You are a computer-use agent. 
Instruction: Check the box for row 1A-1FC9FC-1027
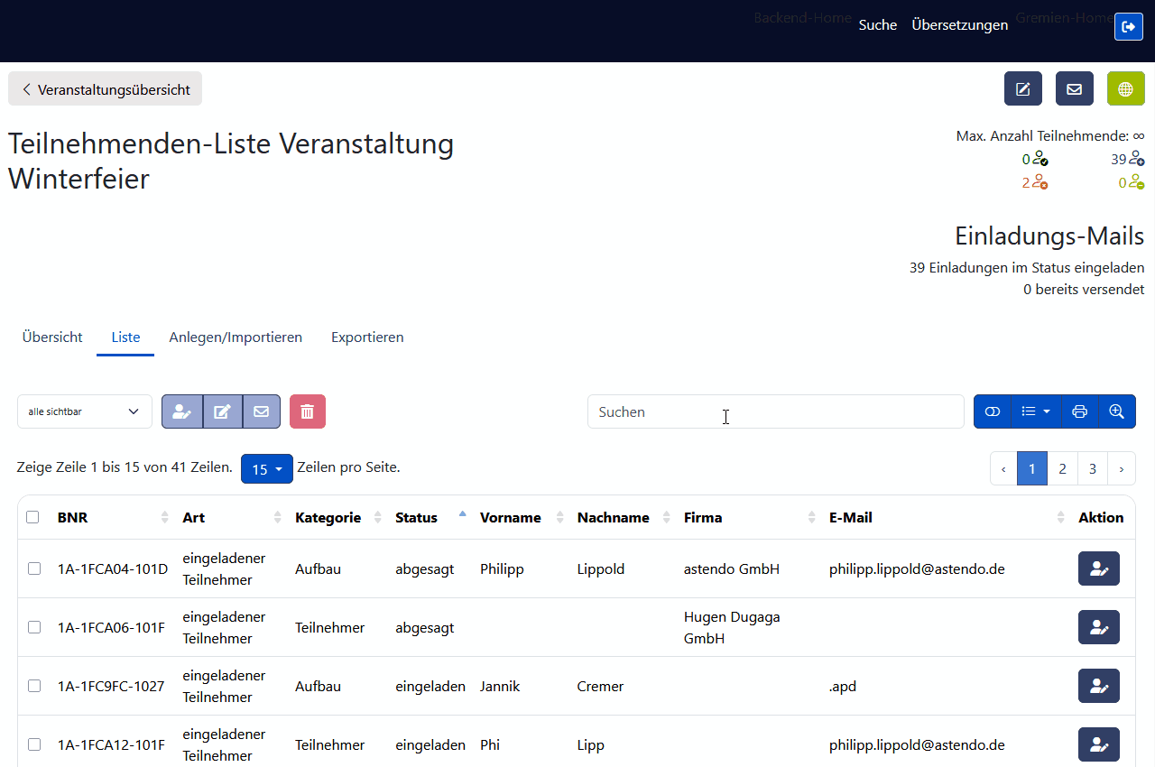click(34, 686)
